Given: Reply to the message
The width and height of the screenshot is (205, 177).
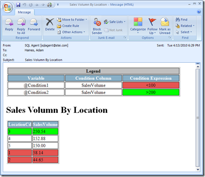Looking at the screenshot, I should [9, 25].
